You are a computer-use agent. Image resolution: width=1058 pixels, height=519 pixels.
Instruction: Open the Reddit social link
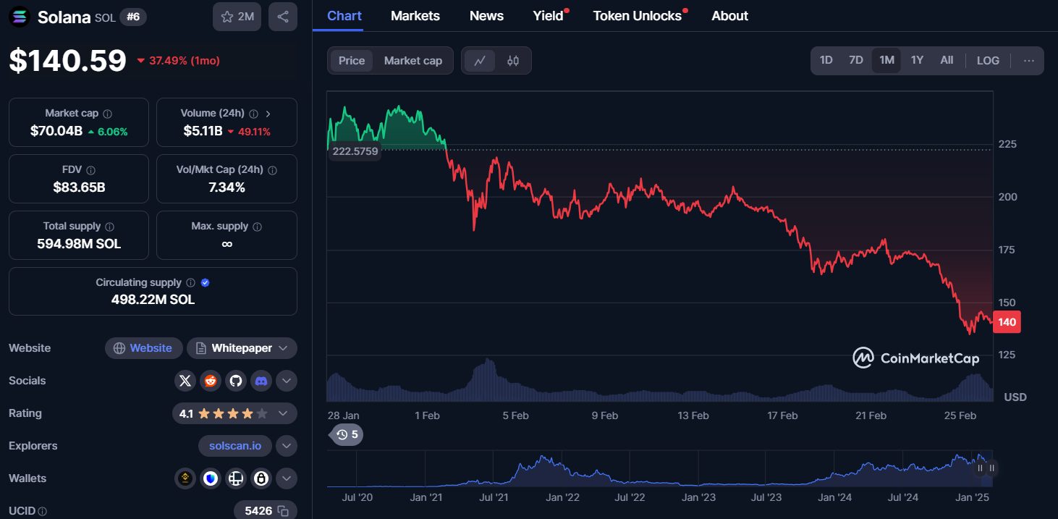coord(210,381)
